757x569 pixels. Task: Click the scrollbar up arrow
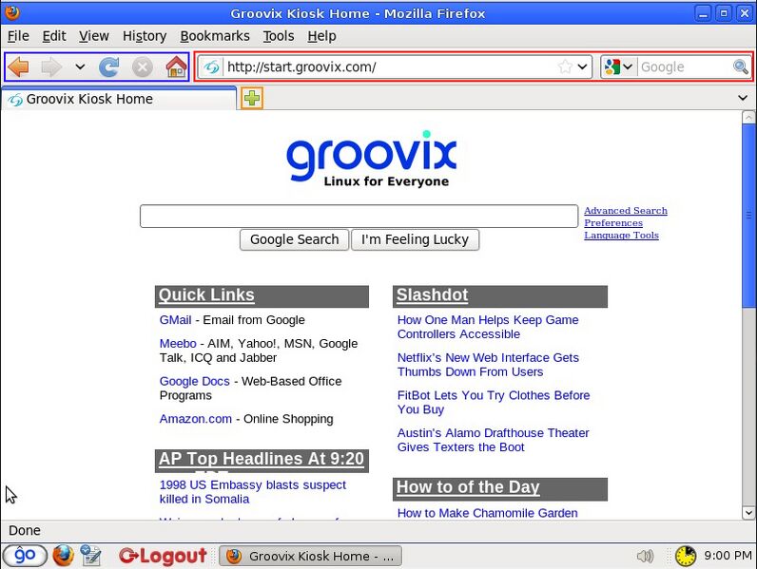point(748,117)
